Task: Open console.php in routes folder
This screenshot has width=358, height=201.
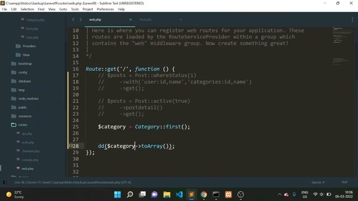Action: [x=30, y=160]
